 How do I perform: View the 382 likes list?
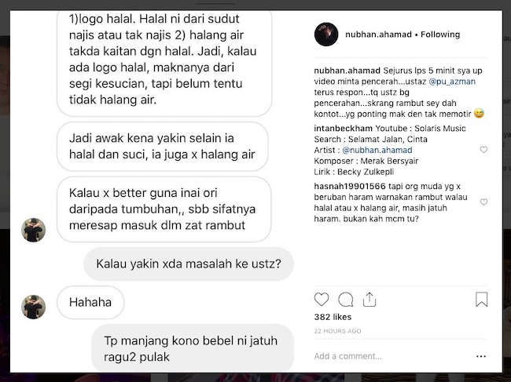(333, 317)
